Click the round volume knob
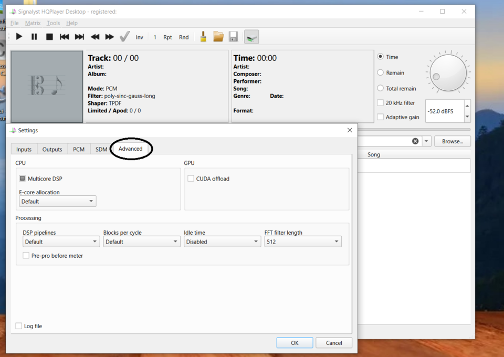 point(448,73)
